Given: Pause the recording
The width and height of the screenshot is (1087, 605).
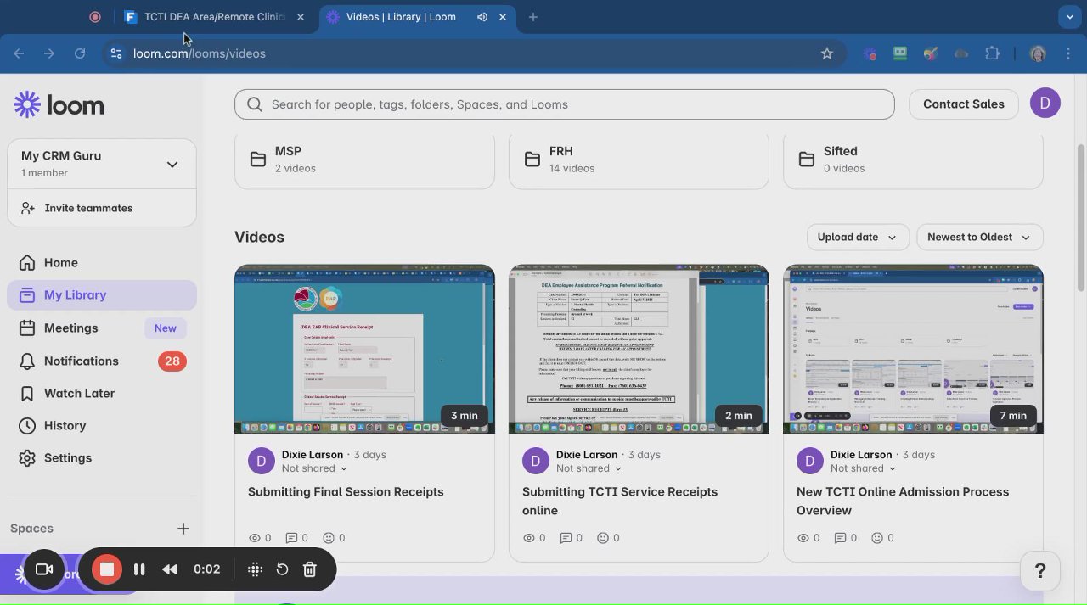Looking at the screenshot, I should point(139,569).
